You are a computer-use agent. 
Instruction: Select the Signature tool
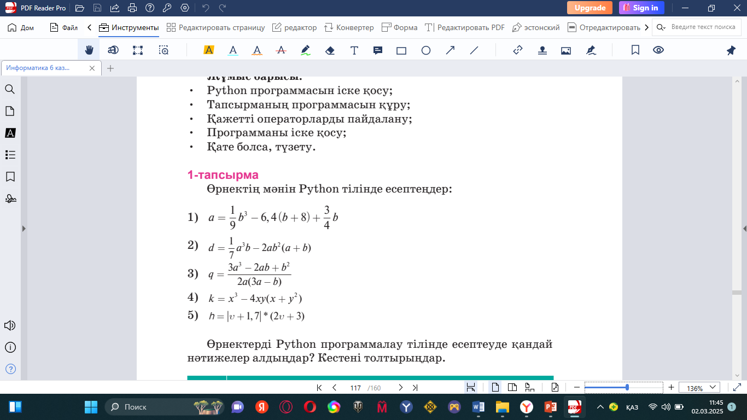click(591, 50)
